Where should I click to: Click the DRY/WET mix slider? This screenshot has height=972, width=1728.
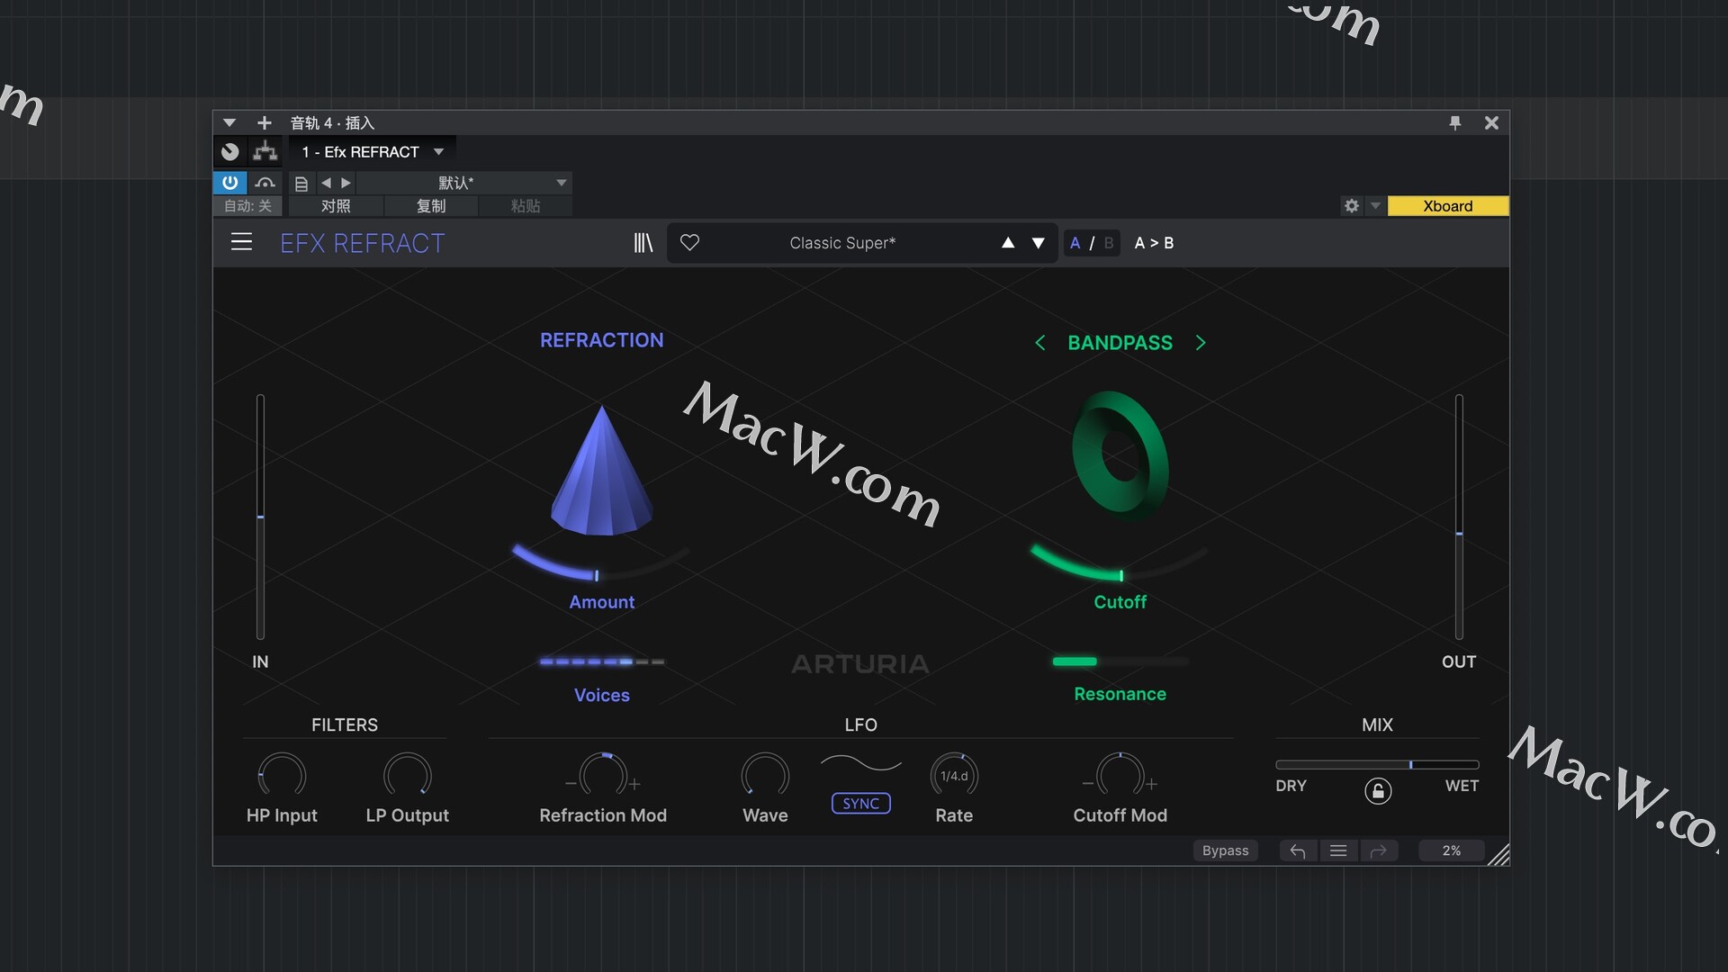(x=1377, y=764)
